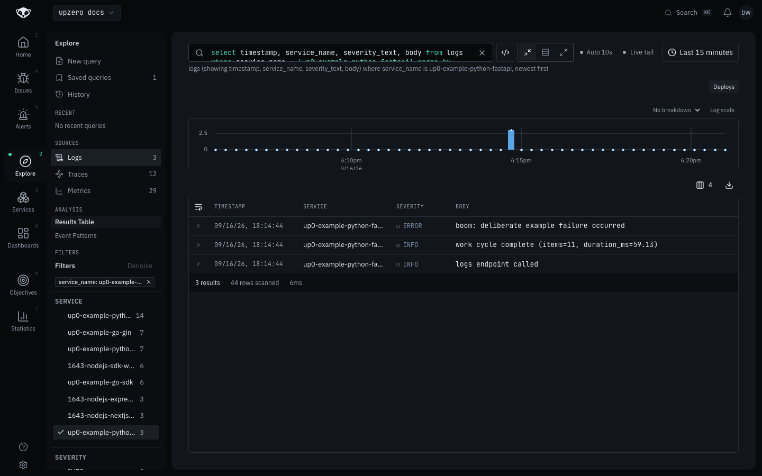Remove the service_name filter chip
762x476 pixels.
point(149,282)
